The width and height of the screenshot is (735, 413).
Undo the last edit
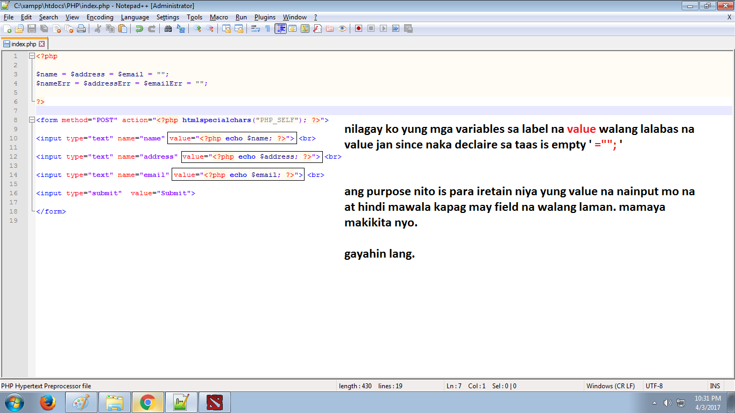(x=140, y=30)
